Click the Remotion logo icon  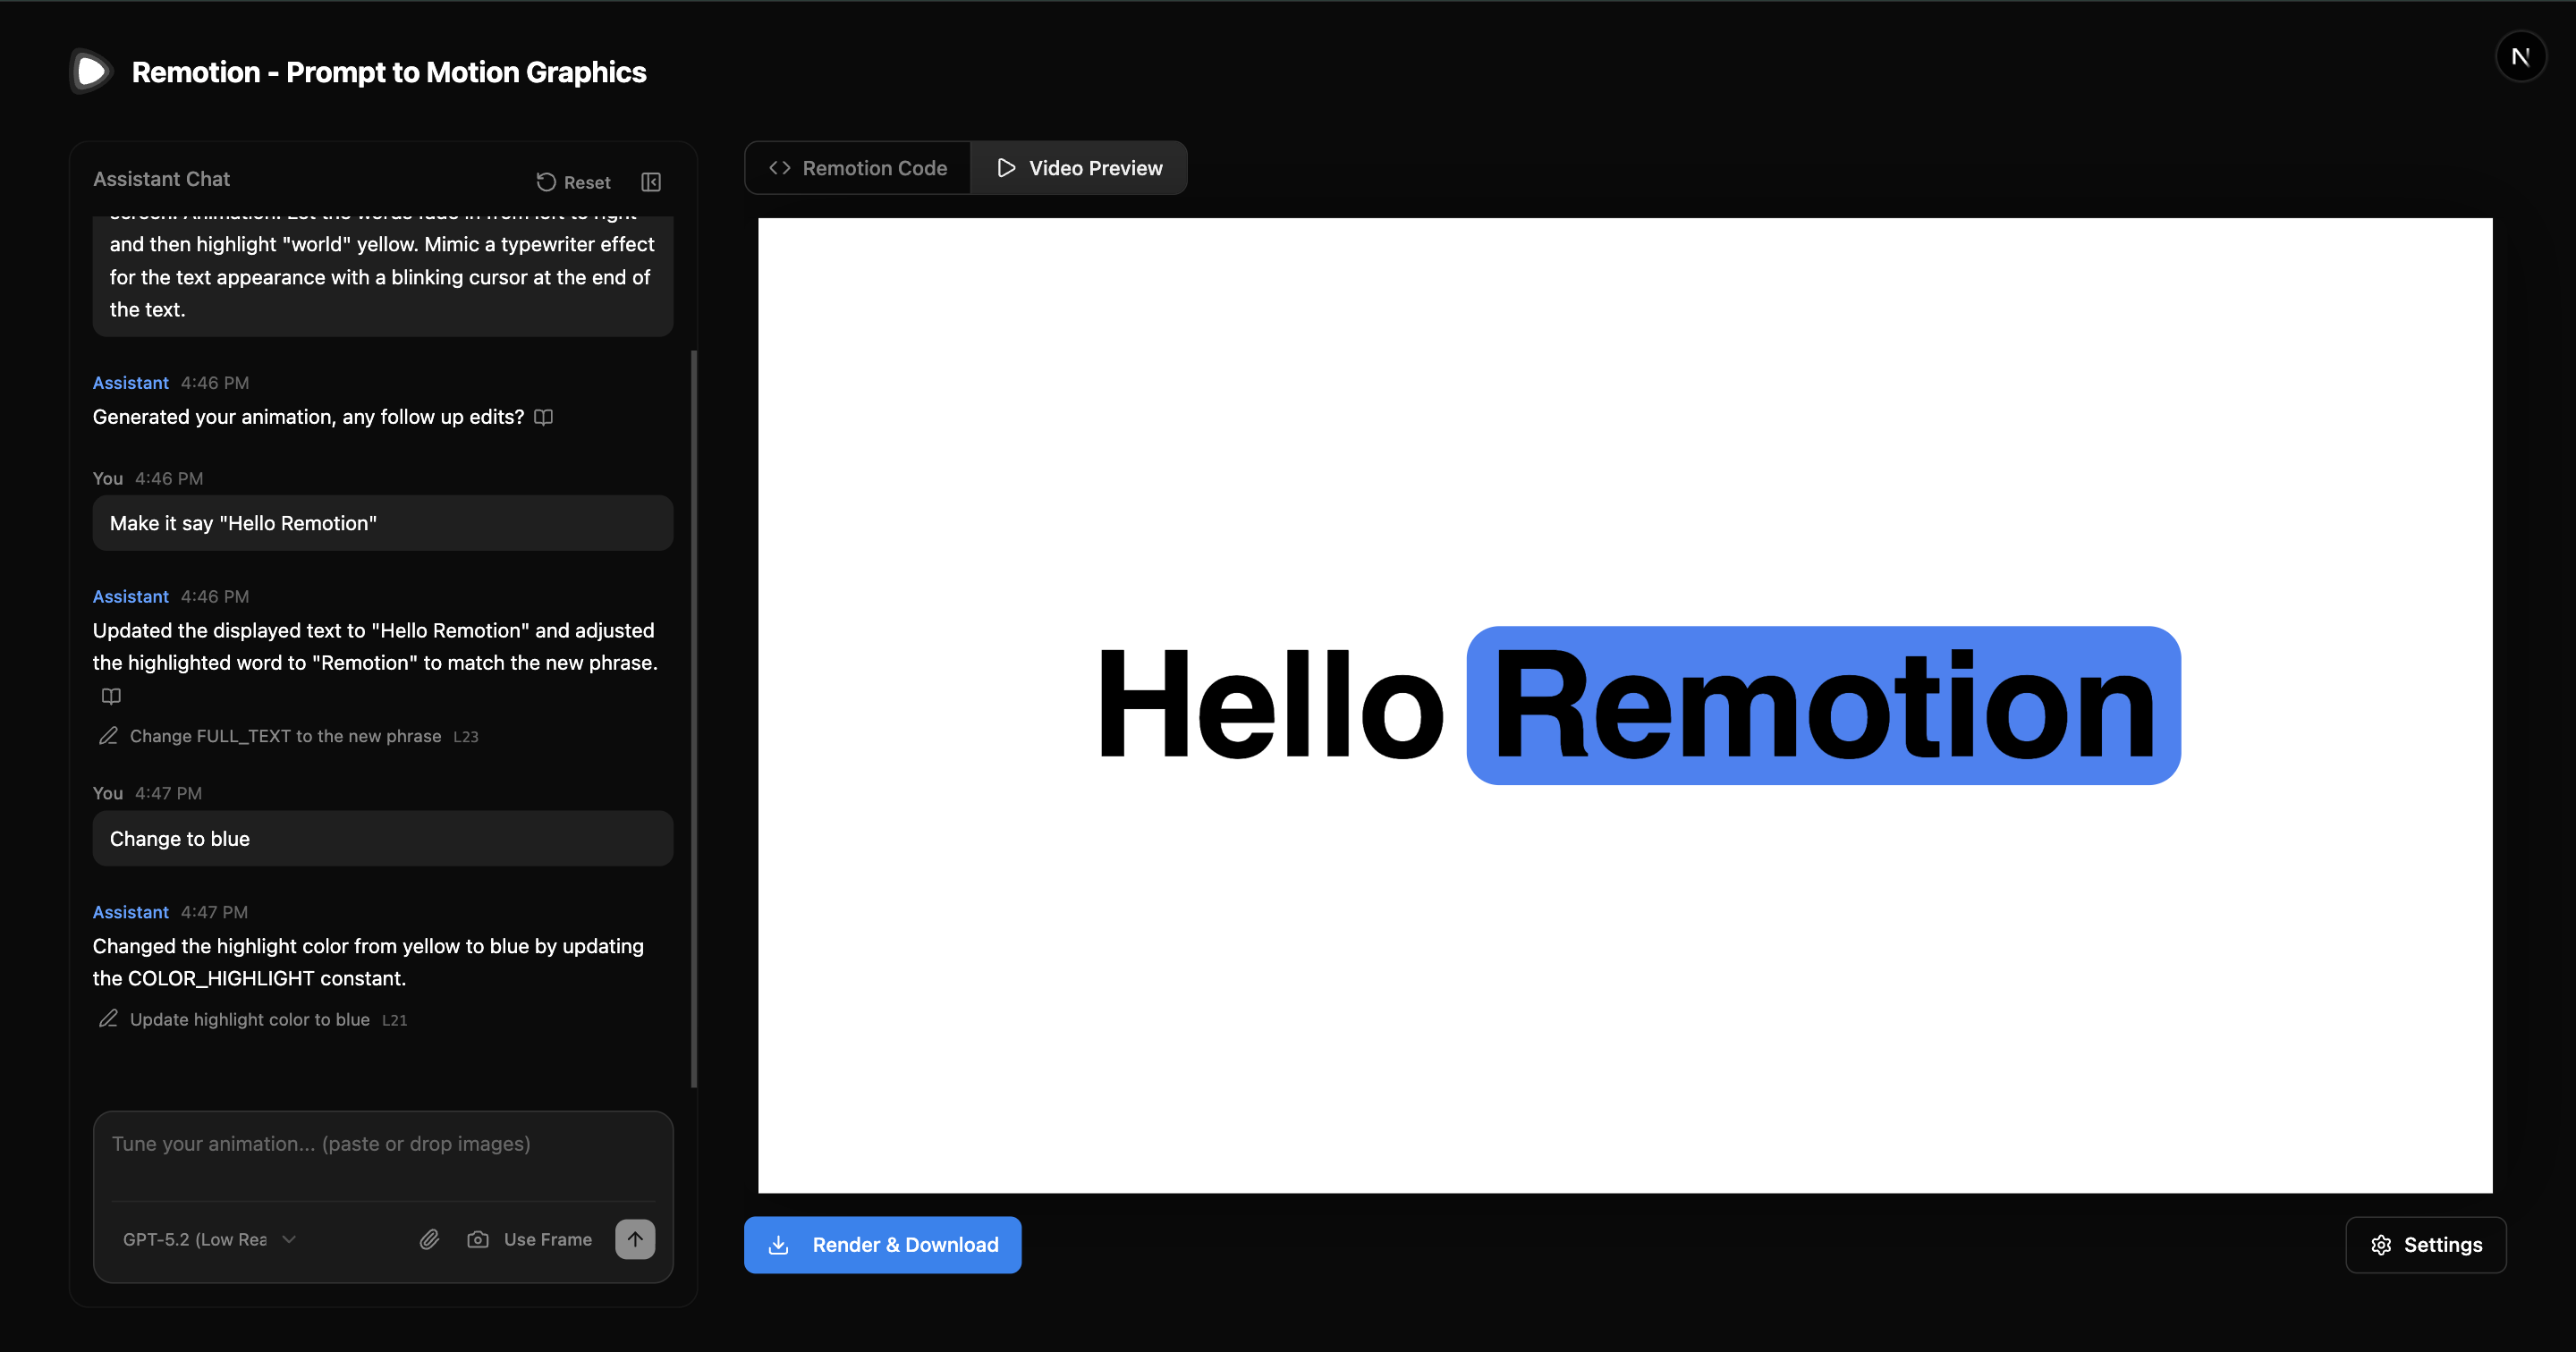click(x=91, y=71)
